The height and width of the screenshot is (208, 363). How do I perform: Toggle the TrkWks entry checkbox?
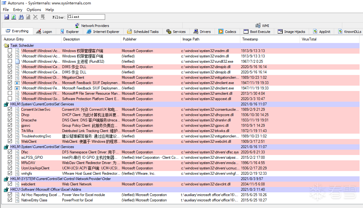(10, 131)
